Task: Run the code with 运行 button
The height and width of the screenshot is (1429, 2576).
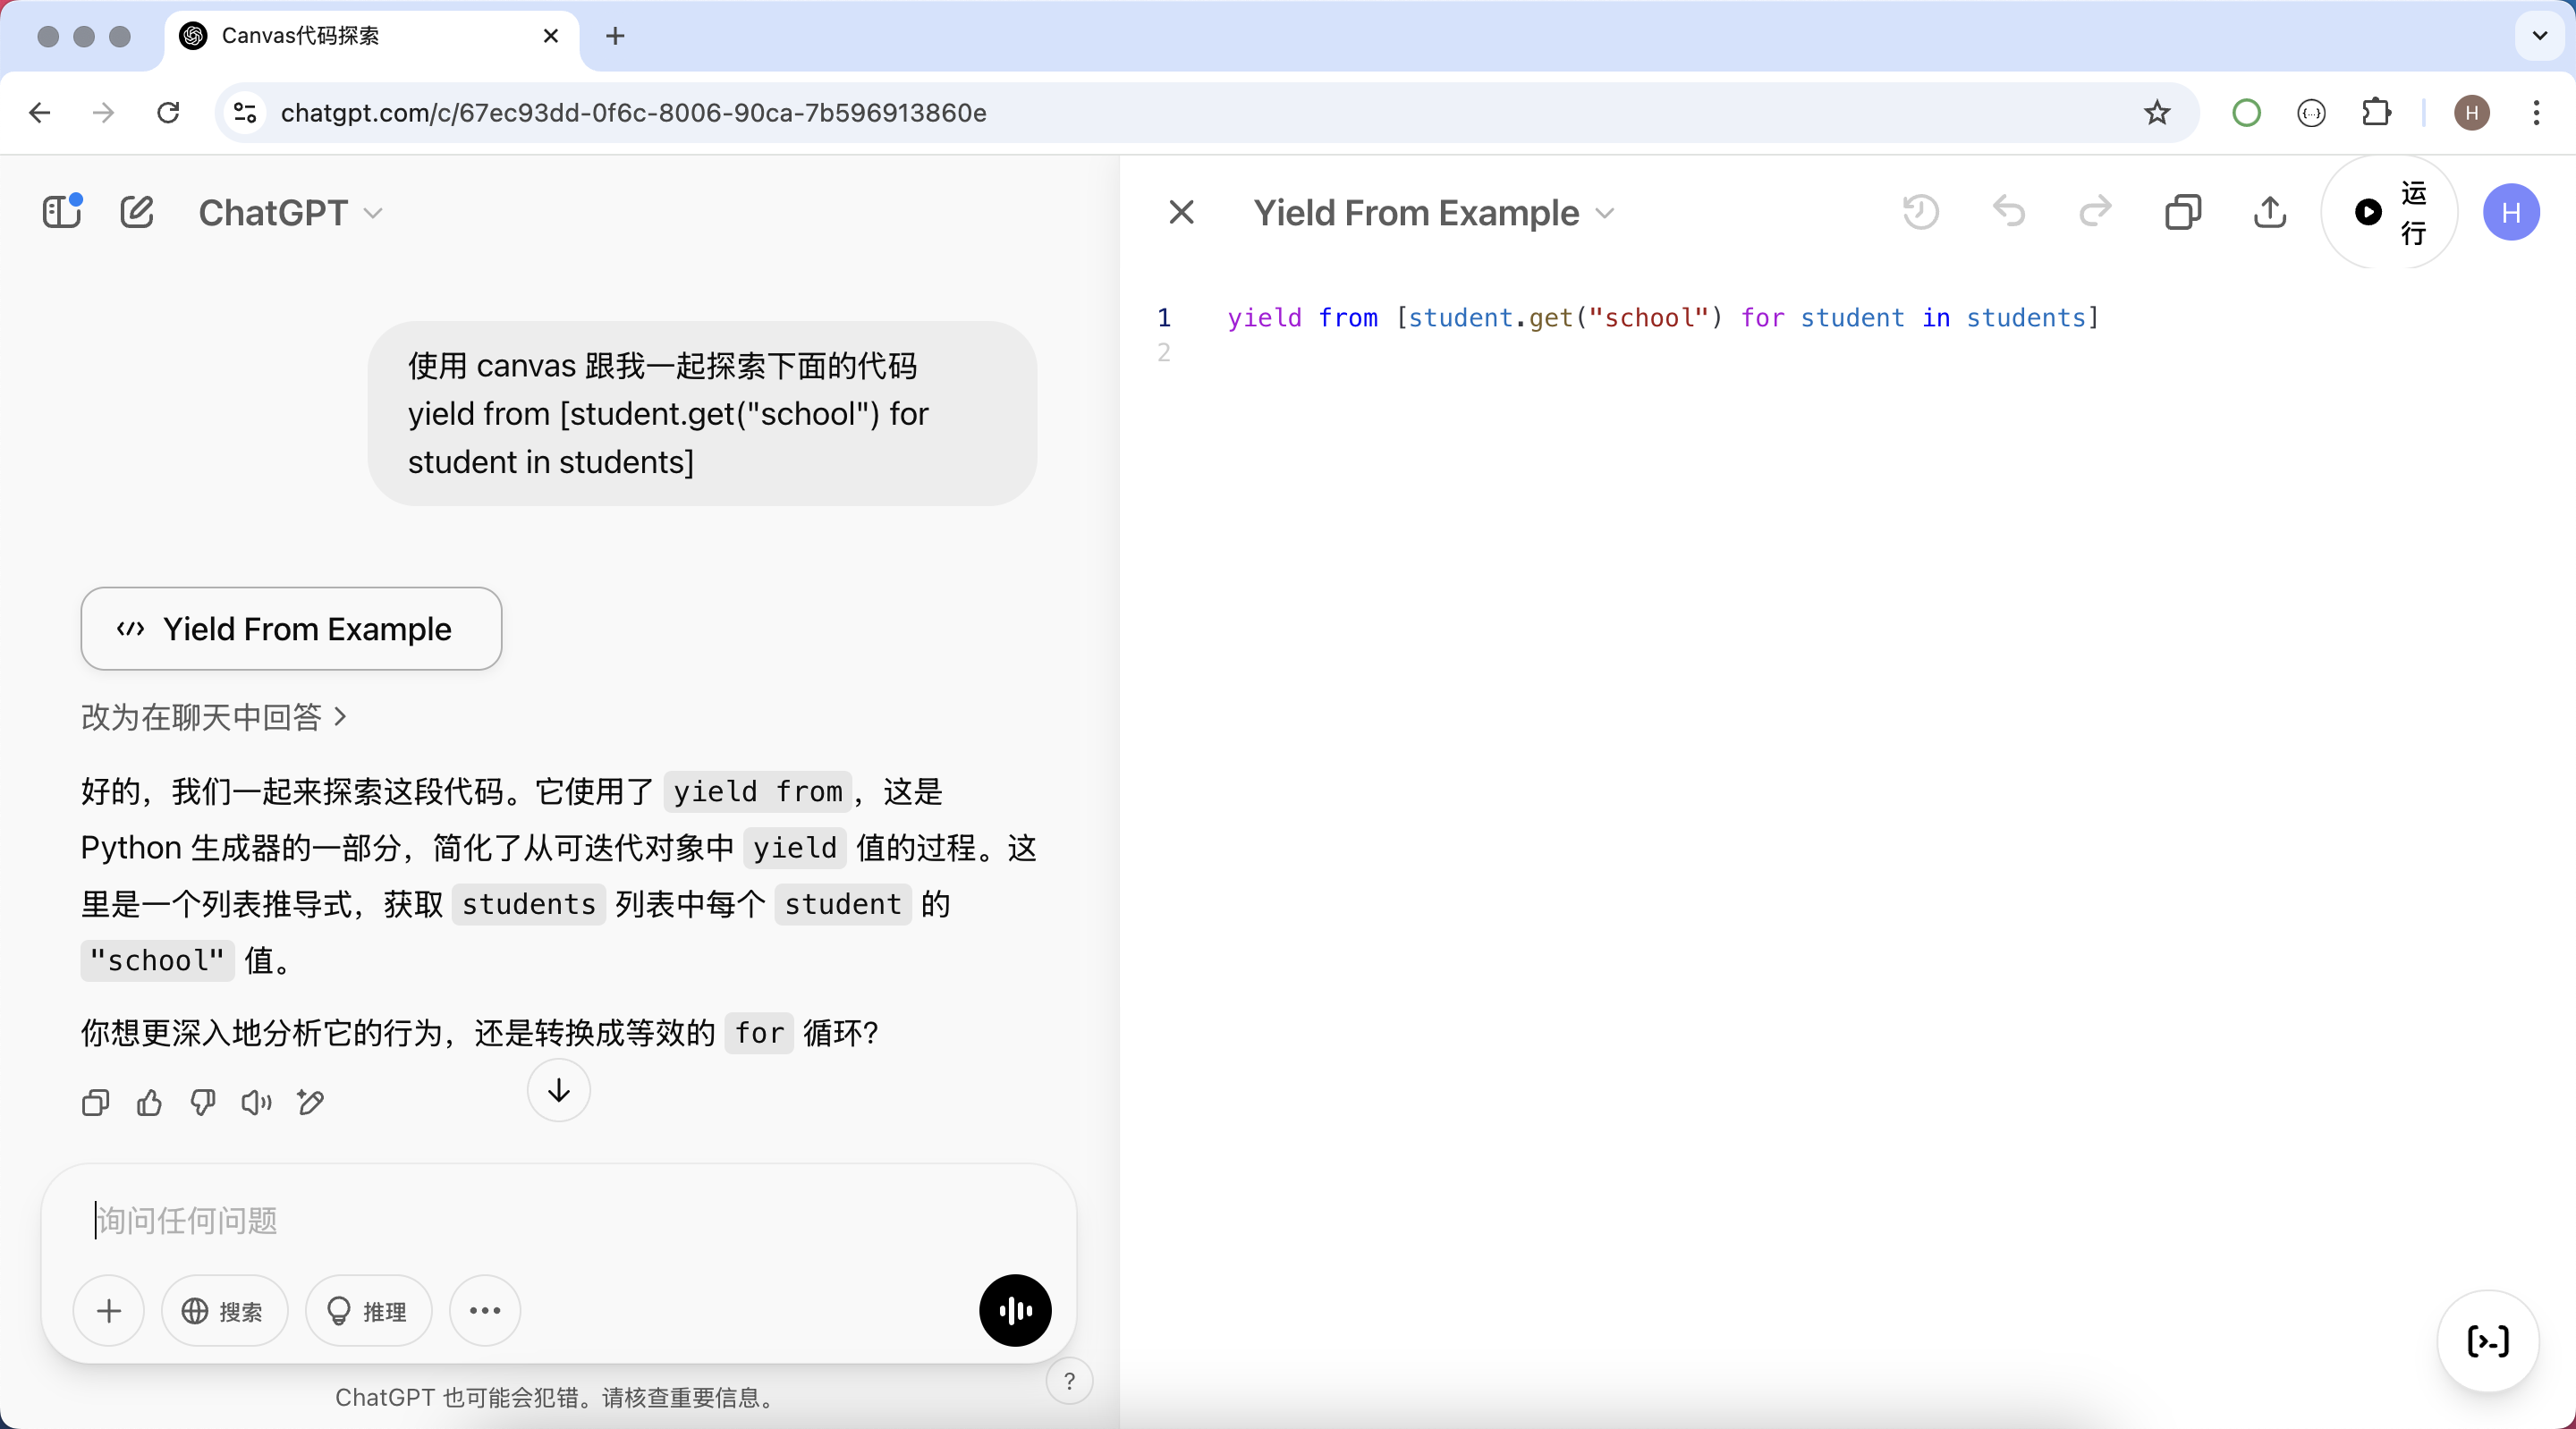Action: pyautogui.click(x=2389, y=212)
